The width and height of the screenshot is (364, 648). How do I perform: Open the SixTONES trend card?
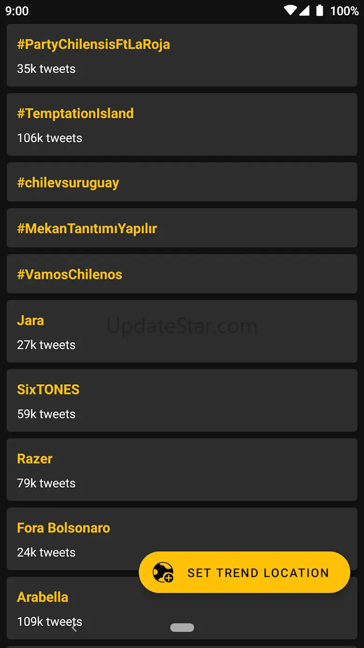(x=182, y=400)
